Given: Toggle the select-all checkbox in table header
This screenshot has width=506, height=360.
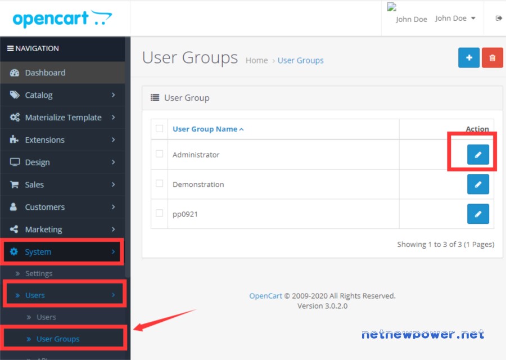Looking at the screenshot, I should tap(159, 128).
